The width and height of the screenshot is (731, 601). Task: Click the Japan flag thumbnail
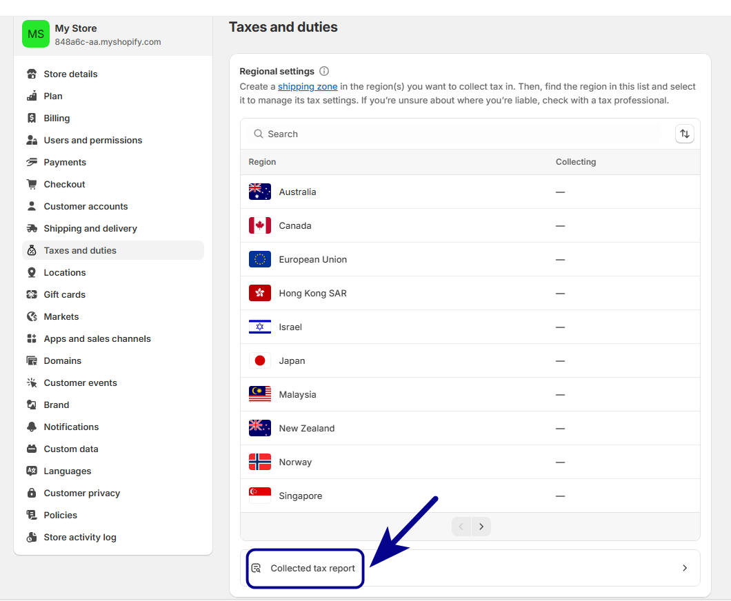click(260, 360)
